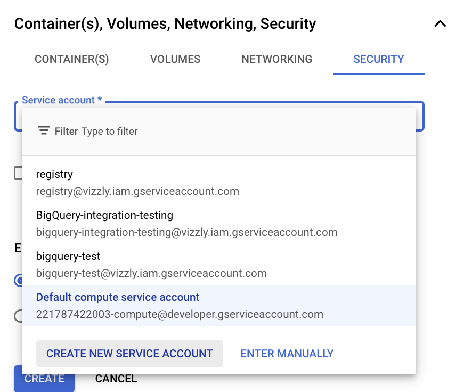
Task: Open the VOLUMES tab
Action: [175, 59]
